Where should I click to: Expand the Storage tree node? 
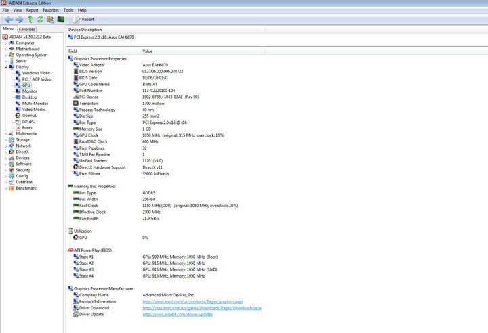coord(5,140)
